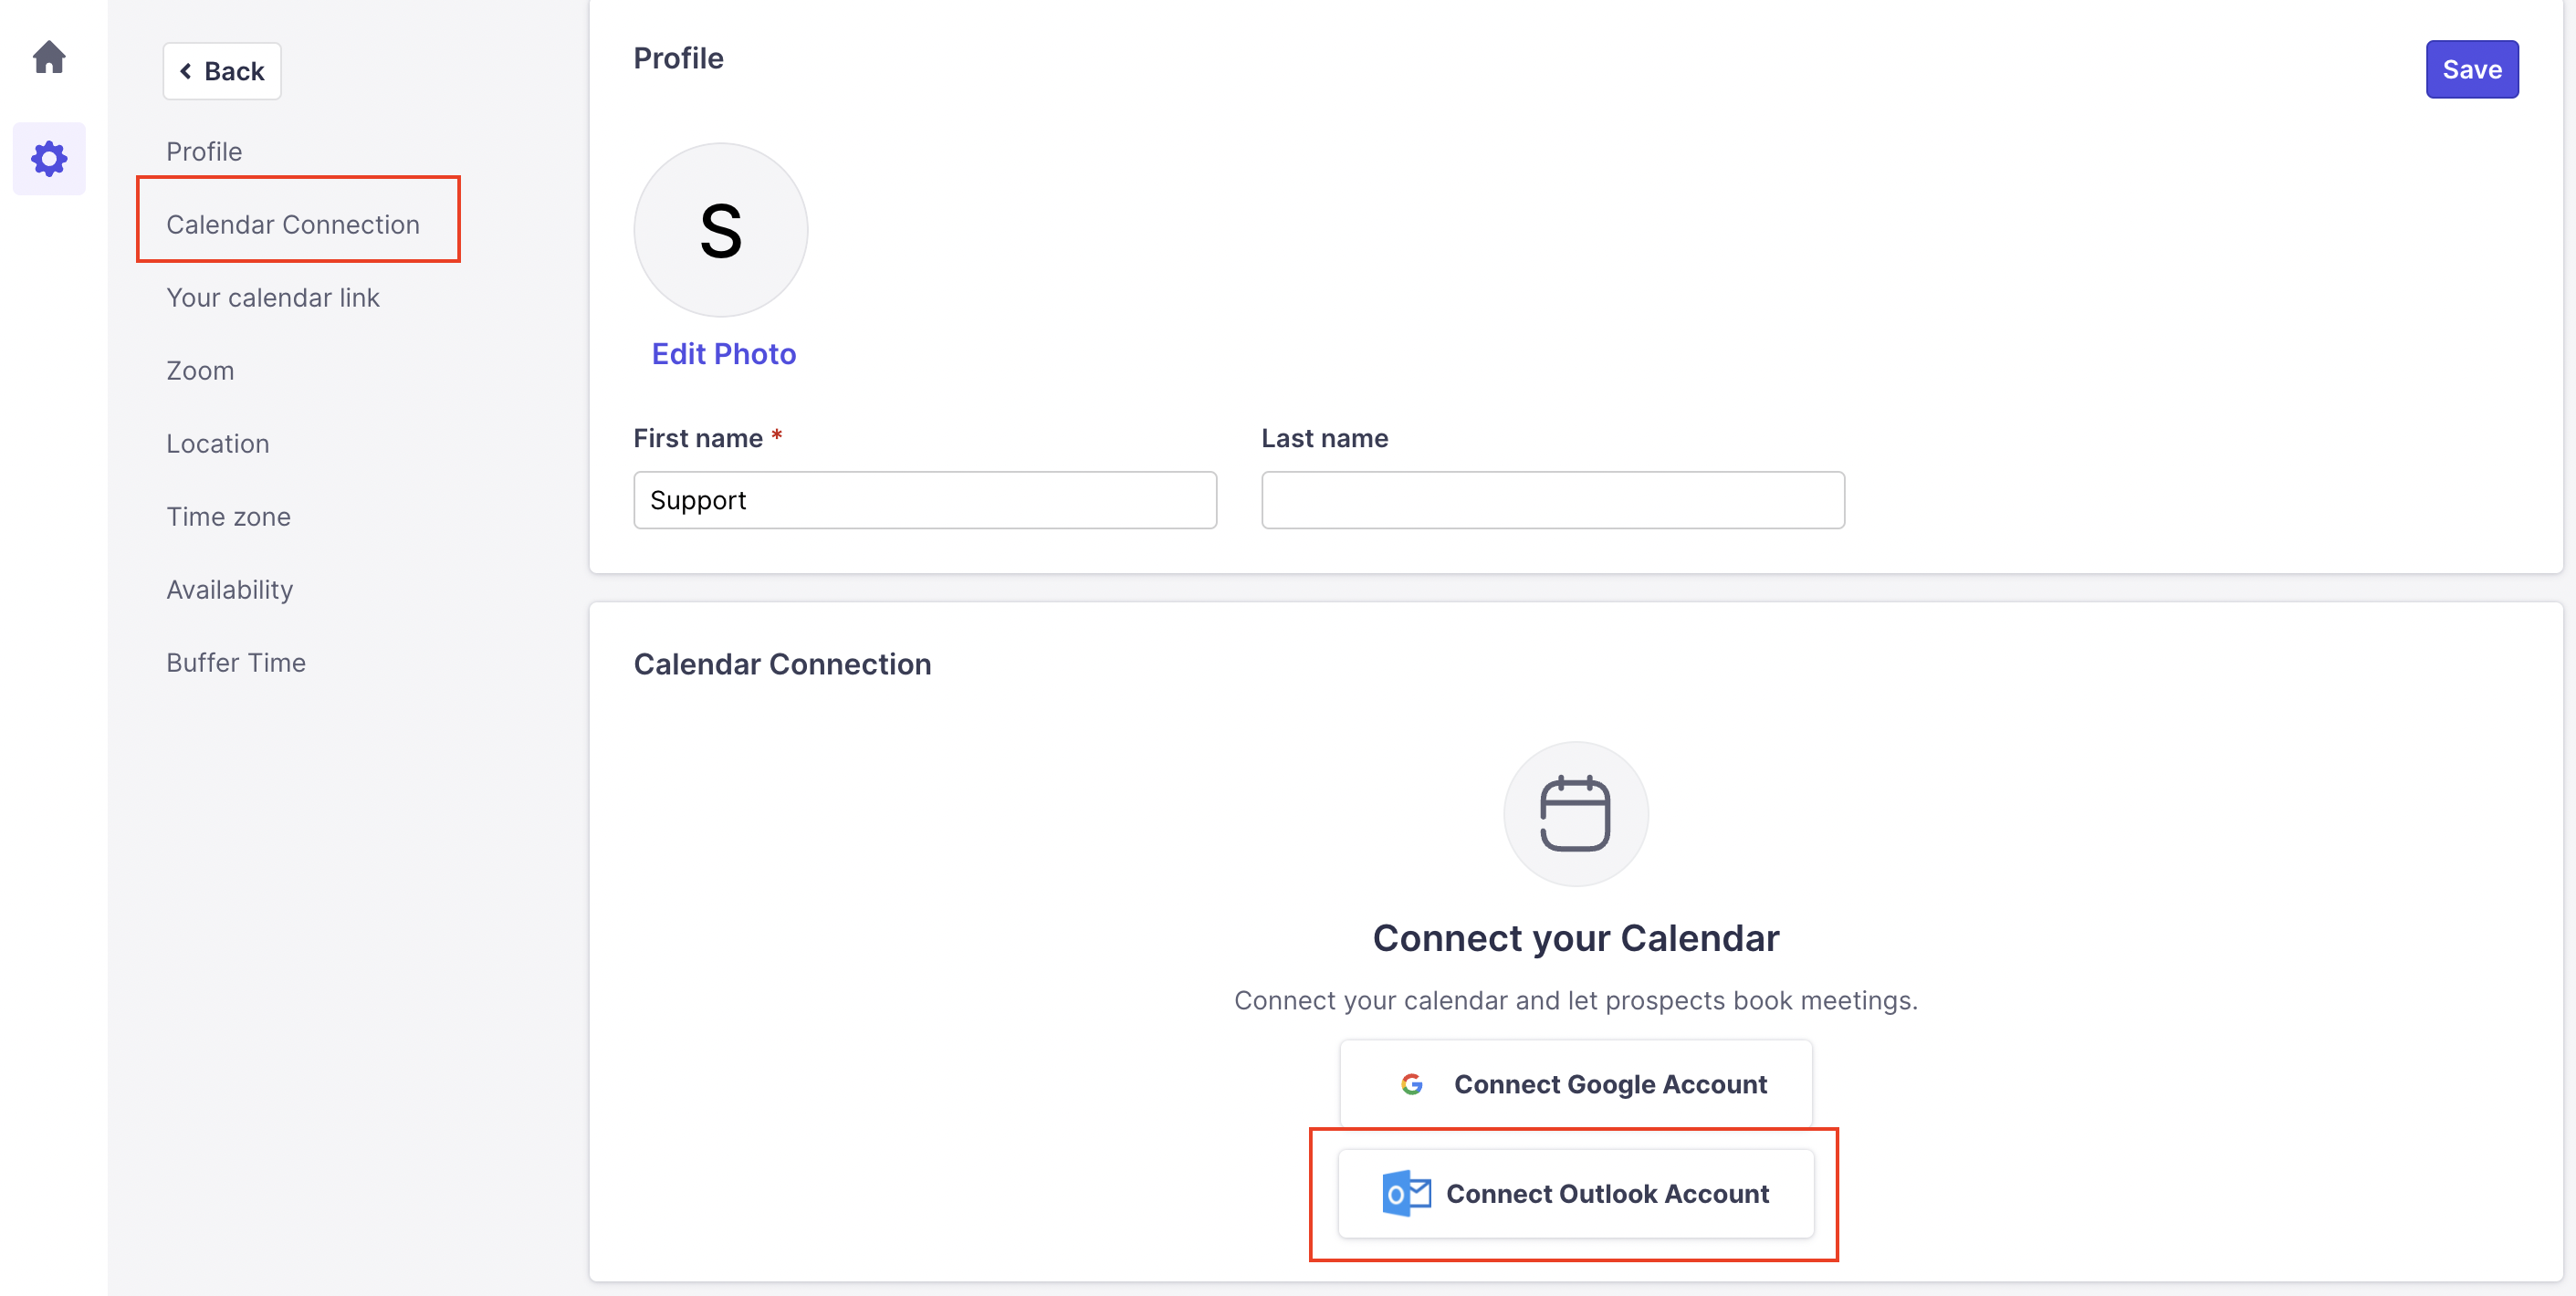
Task: Open Profile settings section
Action: [204, 151]
